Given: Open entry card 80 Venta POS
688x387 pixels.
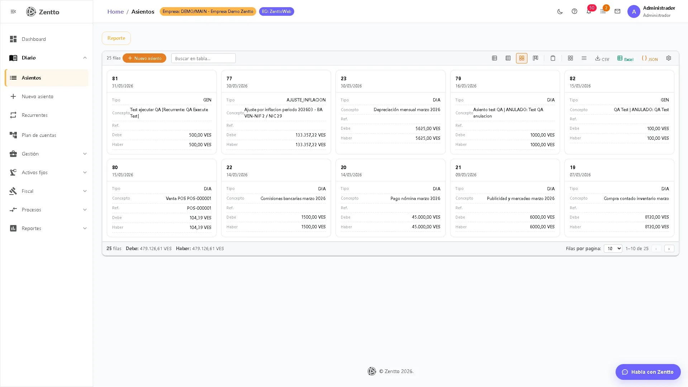Looking at the screenshot, I should (162, 198).
